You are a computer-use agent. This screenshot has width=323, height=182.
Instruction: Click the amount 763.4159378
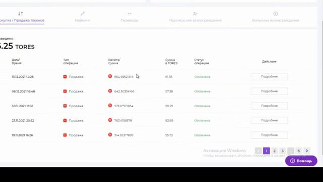coord(123,120)
